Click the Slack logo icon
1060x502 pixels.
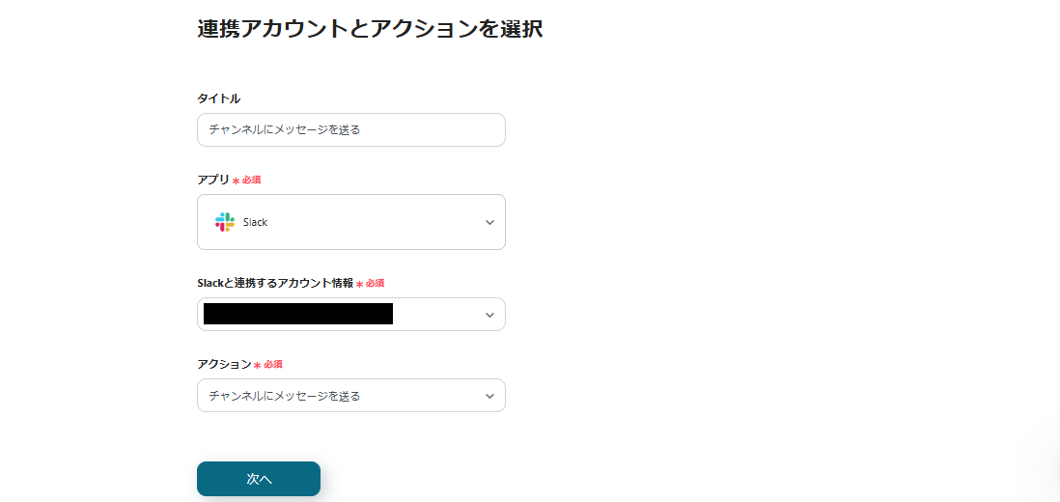225,222
